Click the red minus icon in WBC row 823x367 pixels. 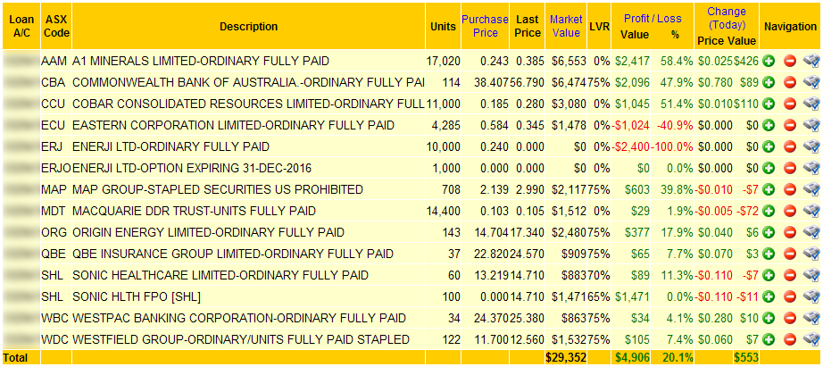pyautogui.click(x=790, y=318)
